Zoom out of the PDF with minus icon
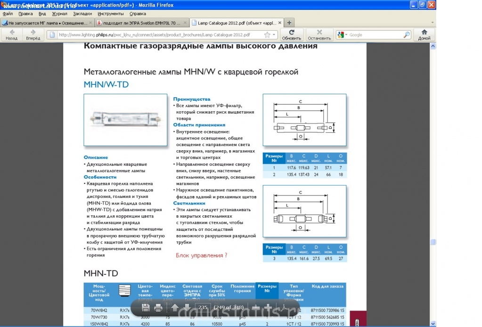This screenshot has height=327, width=482. [255, 307]
